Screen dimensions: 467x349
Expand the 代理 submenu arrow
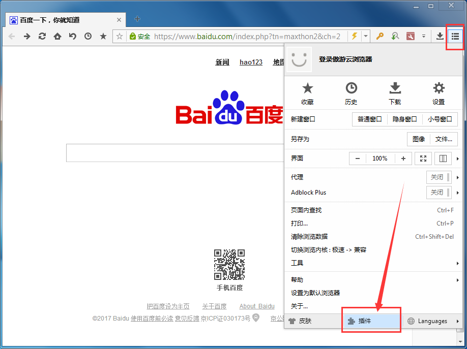(458, 177)
